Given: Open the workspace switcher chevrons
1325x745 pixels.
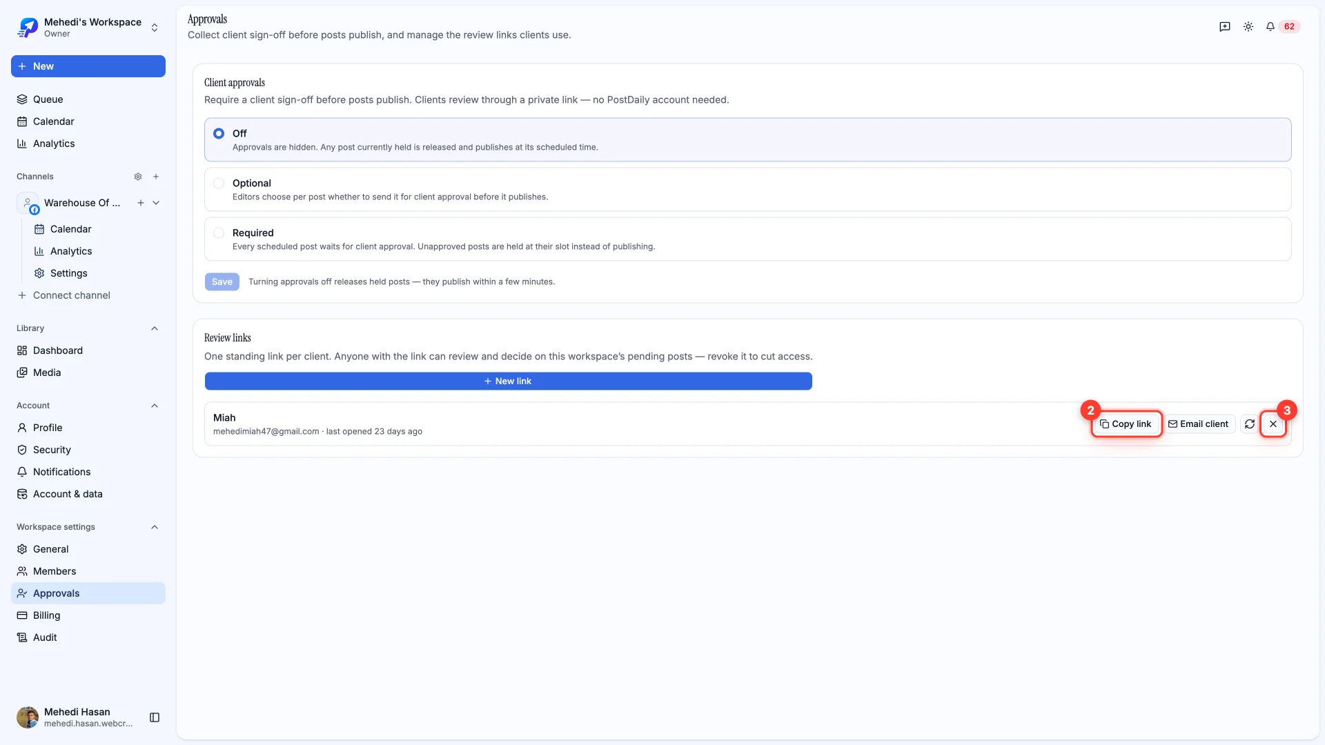Looking at the screenshot, I should pyautogui.click(x=155, y=28).
